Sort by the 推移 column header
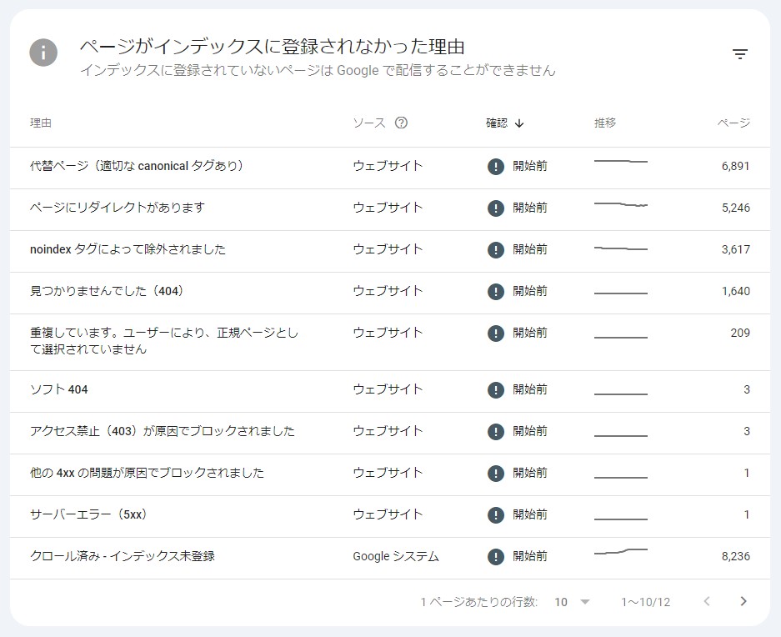The height and width of the screenshot is (637, 781). (x=604, y=123)
